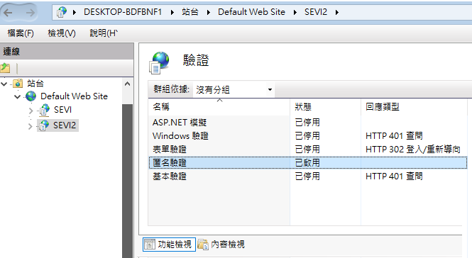Collapse the Default Web Site node
The image size is (472, 258).
(x=17, y=96)
